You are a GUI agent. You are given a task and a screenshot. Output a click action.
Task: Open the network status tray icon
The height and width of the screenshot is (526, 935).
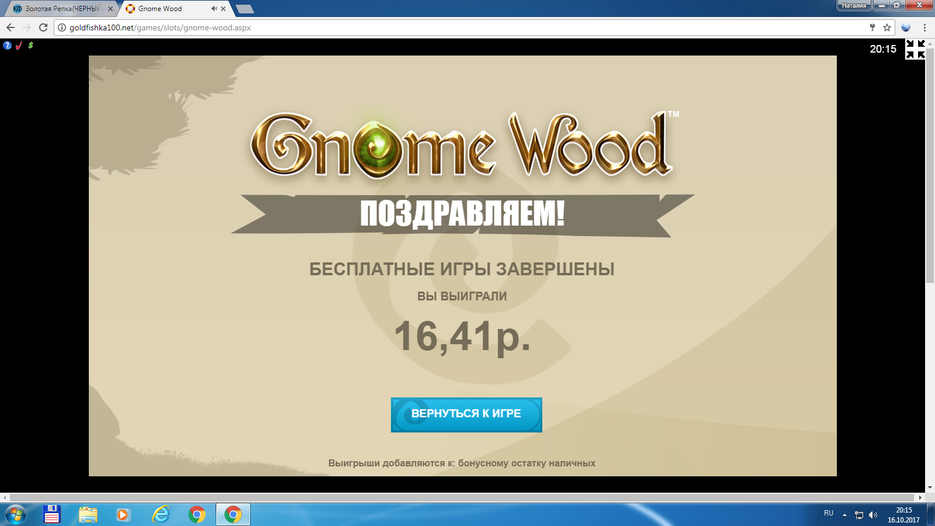858,515
